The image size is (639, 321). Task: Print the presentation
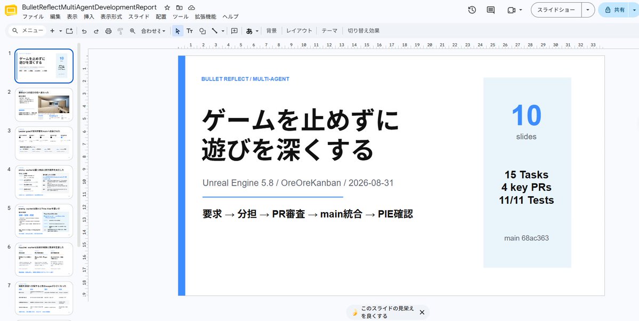click(108, 30)
